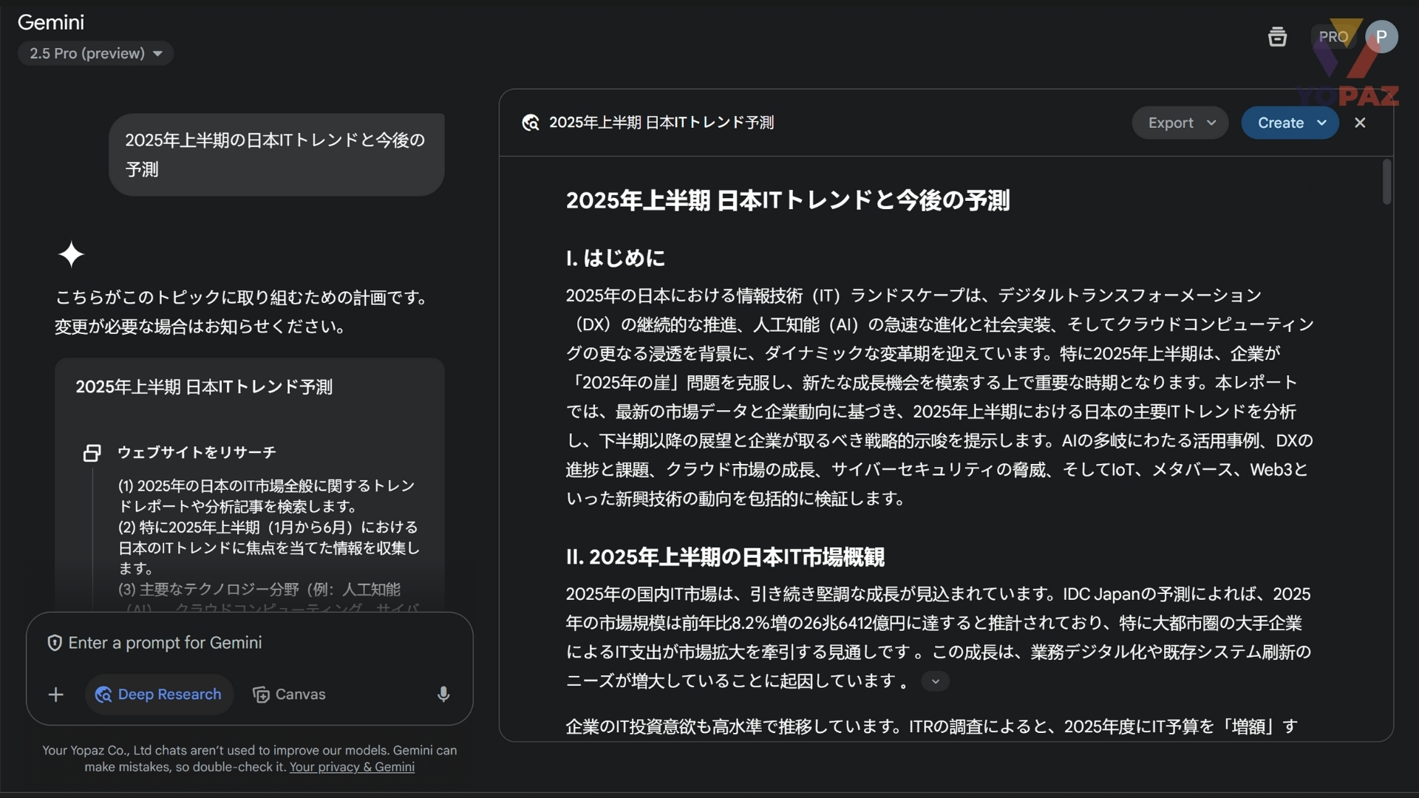Click the report panel vertical scrollbar
Image resolution: width=1419 pixels, height=798 pixels.
[x=1386, y=183]
